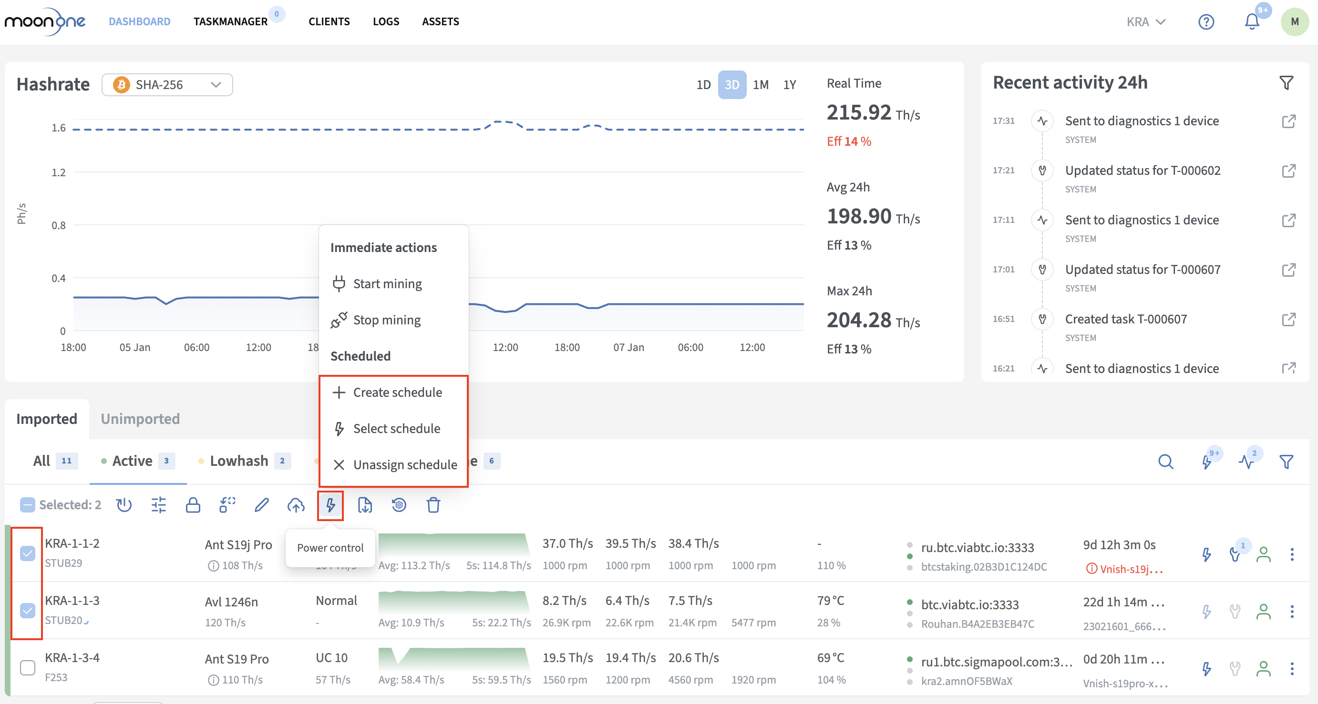The image size is (1318, 704).
Task: Click the pencil edit icon in toolbar
Action: tap(261, 505)
